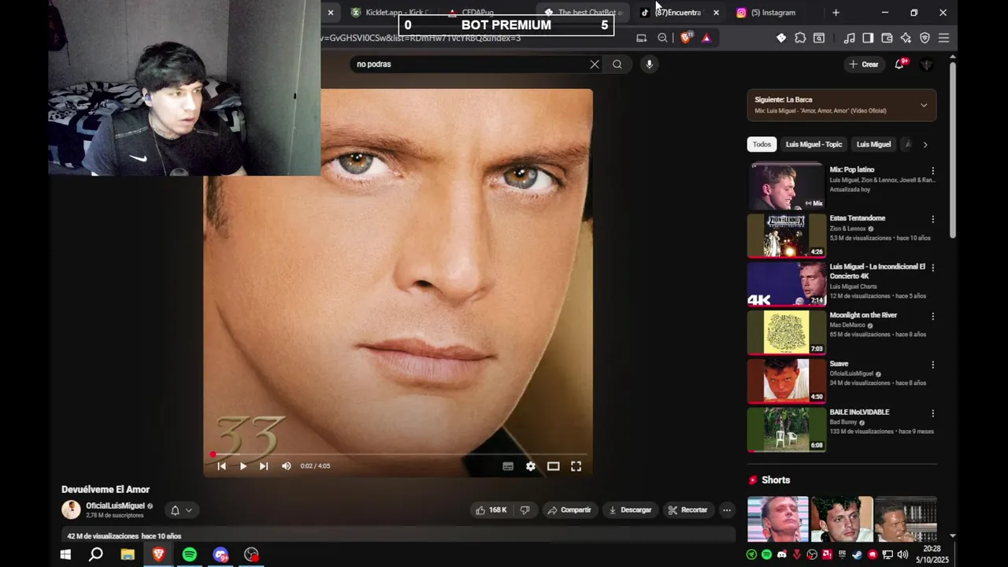Open video player settings gear

(x=531, y=466)
